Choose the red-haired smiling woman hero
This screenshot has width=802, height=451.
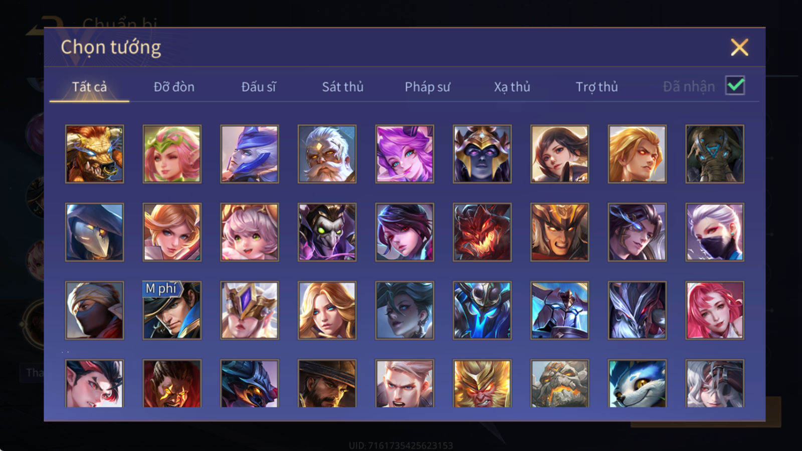pyautogui.click(x=715, y=310)
